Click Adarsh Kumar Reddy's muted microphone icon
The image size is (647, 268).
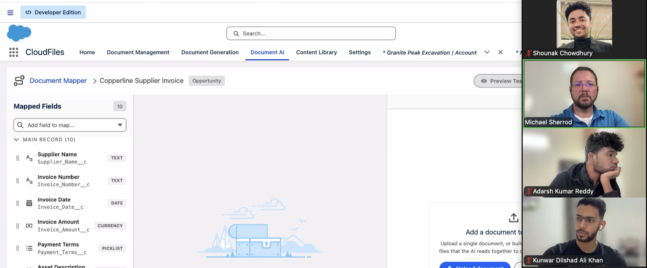pos(529,191)
